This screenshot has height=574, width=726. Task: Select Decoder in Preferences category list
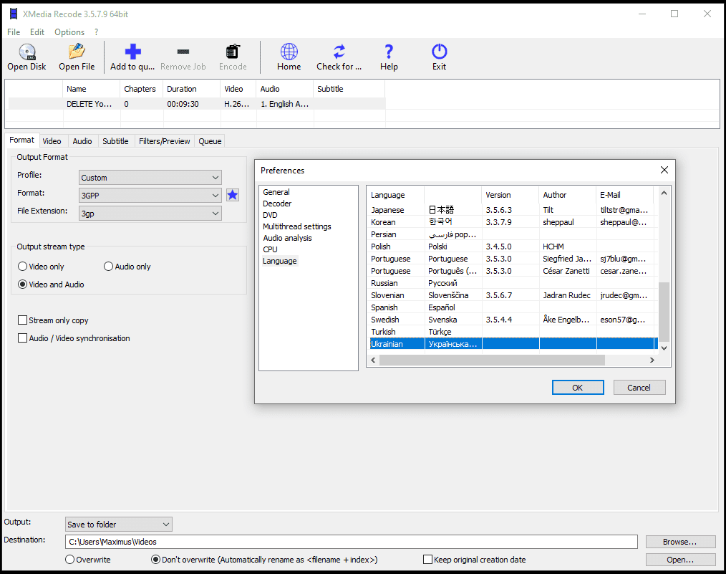277,204
